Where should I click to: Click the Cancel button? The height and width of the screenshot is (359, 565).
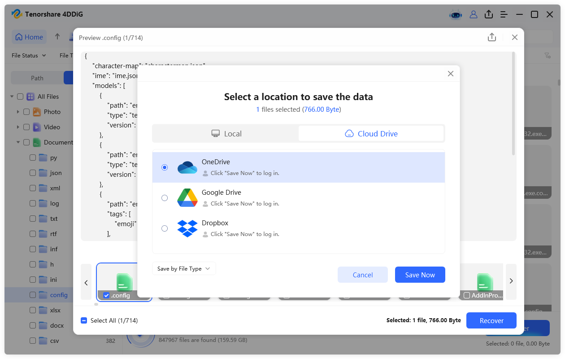(x=363, y=275)
